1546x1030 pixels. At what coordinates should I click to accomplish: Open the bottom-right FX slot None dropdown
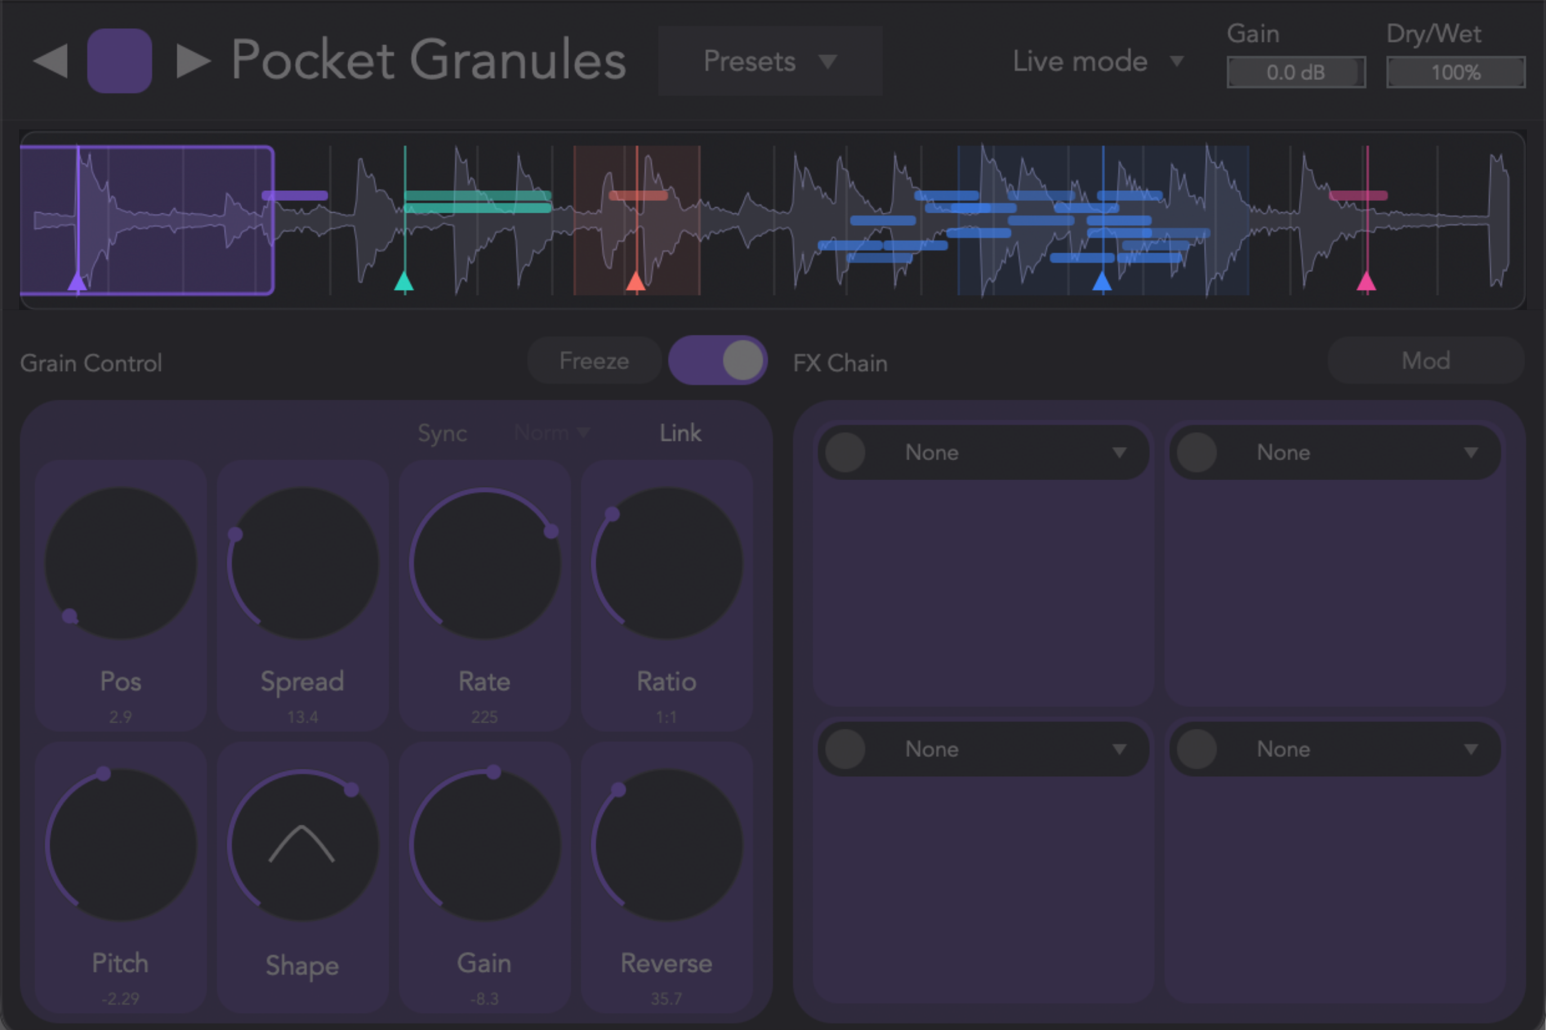1335,749
